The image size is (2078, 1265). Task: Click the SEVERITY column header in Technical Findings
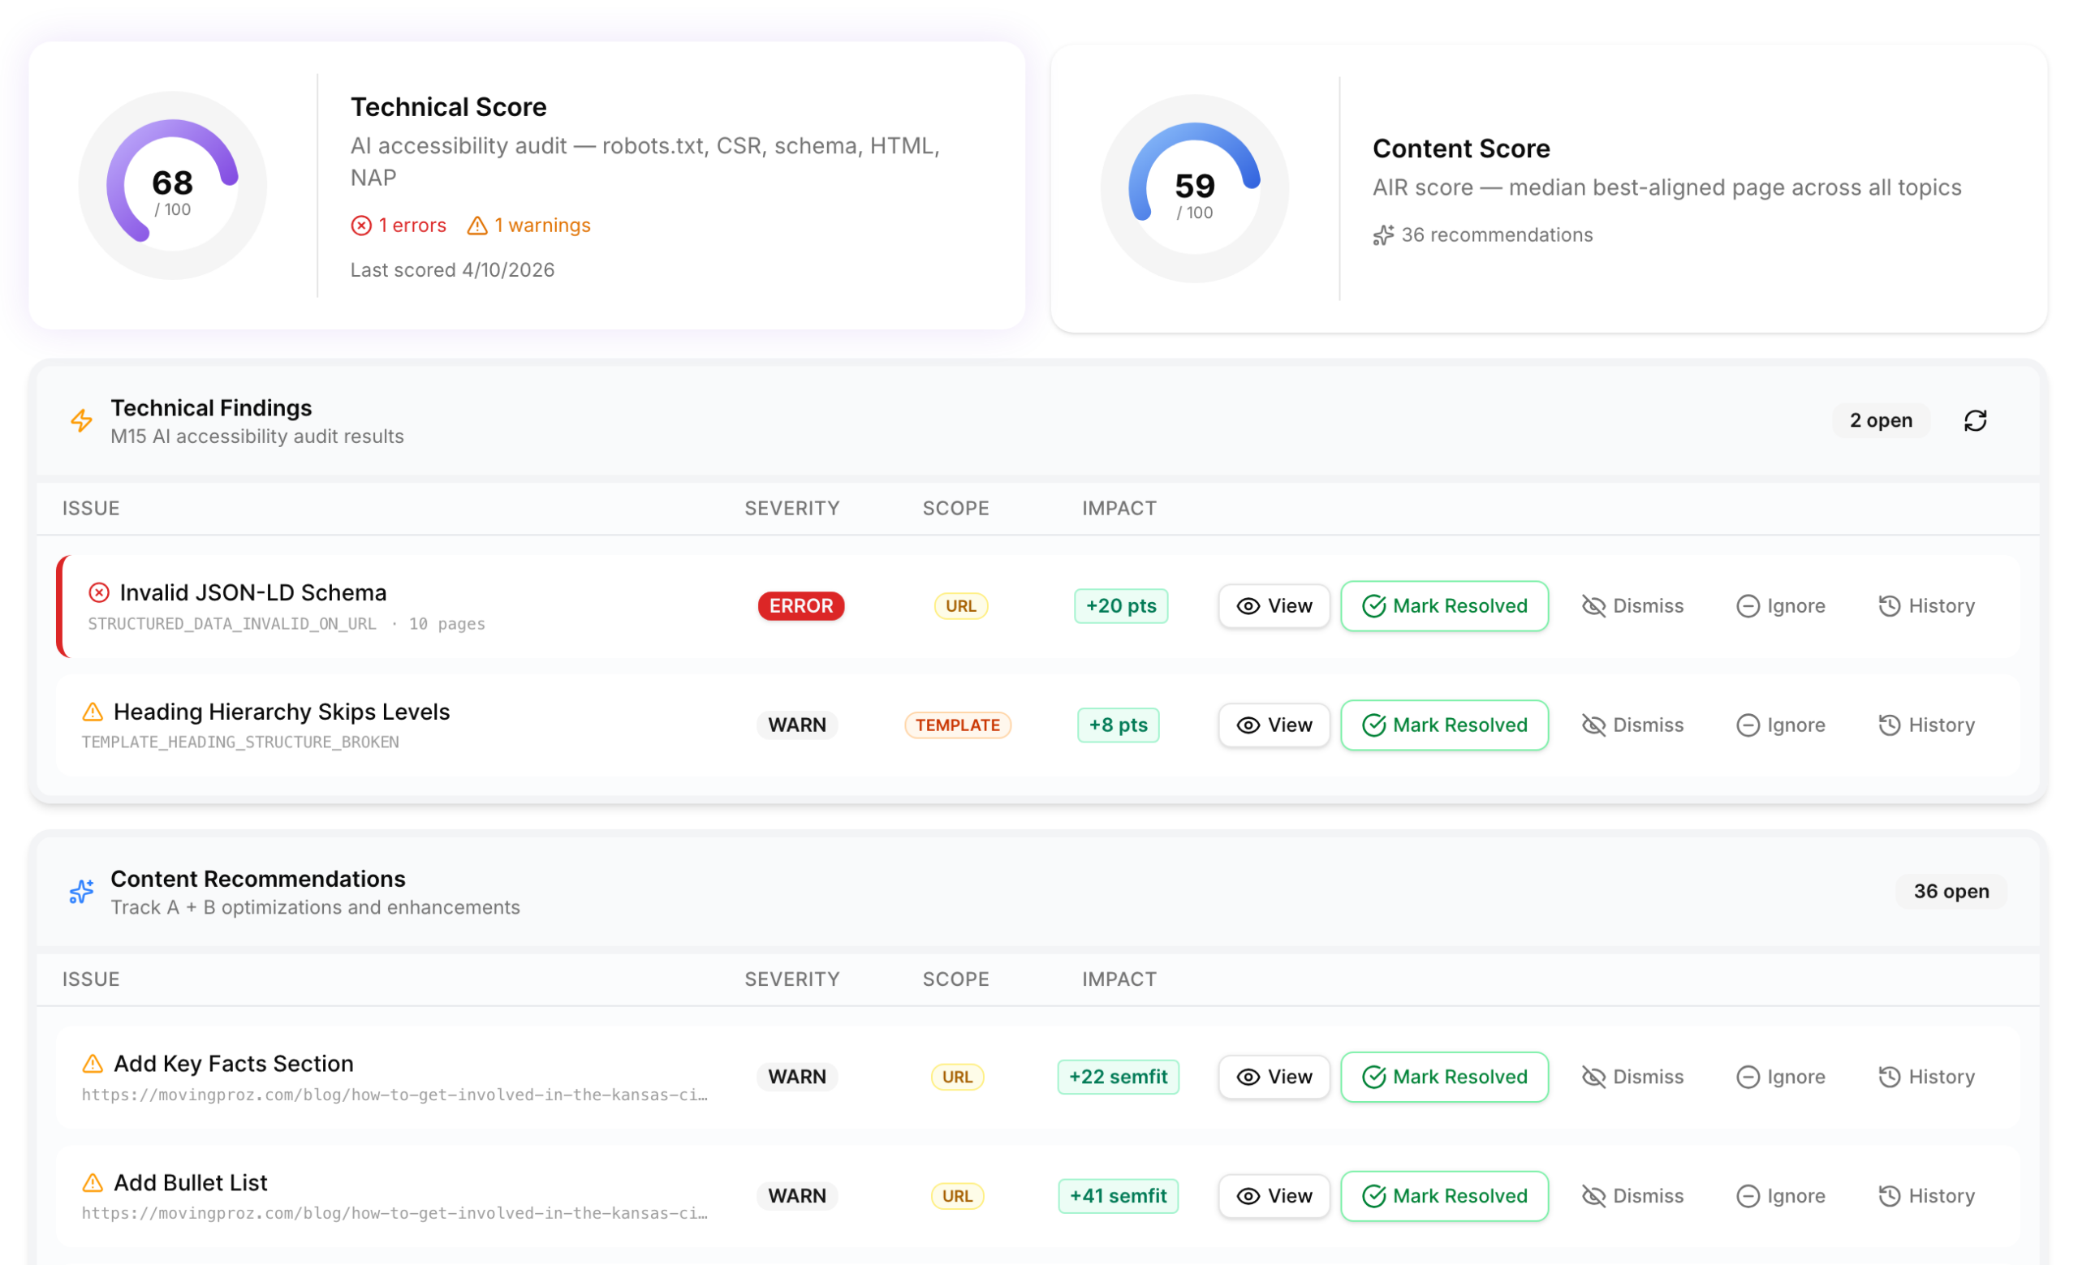click(x=792, y=508)
